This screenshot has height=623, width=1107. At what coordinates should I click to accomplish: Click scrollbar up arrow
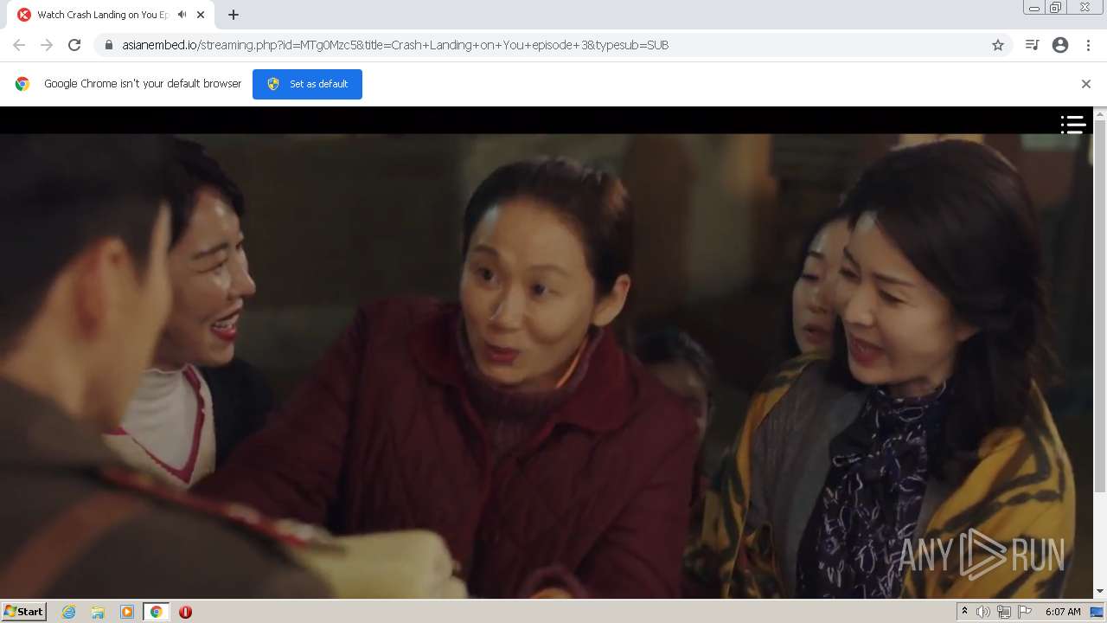point(1100,113)
